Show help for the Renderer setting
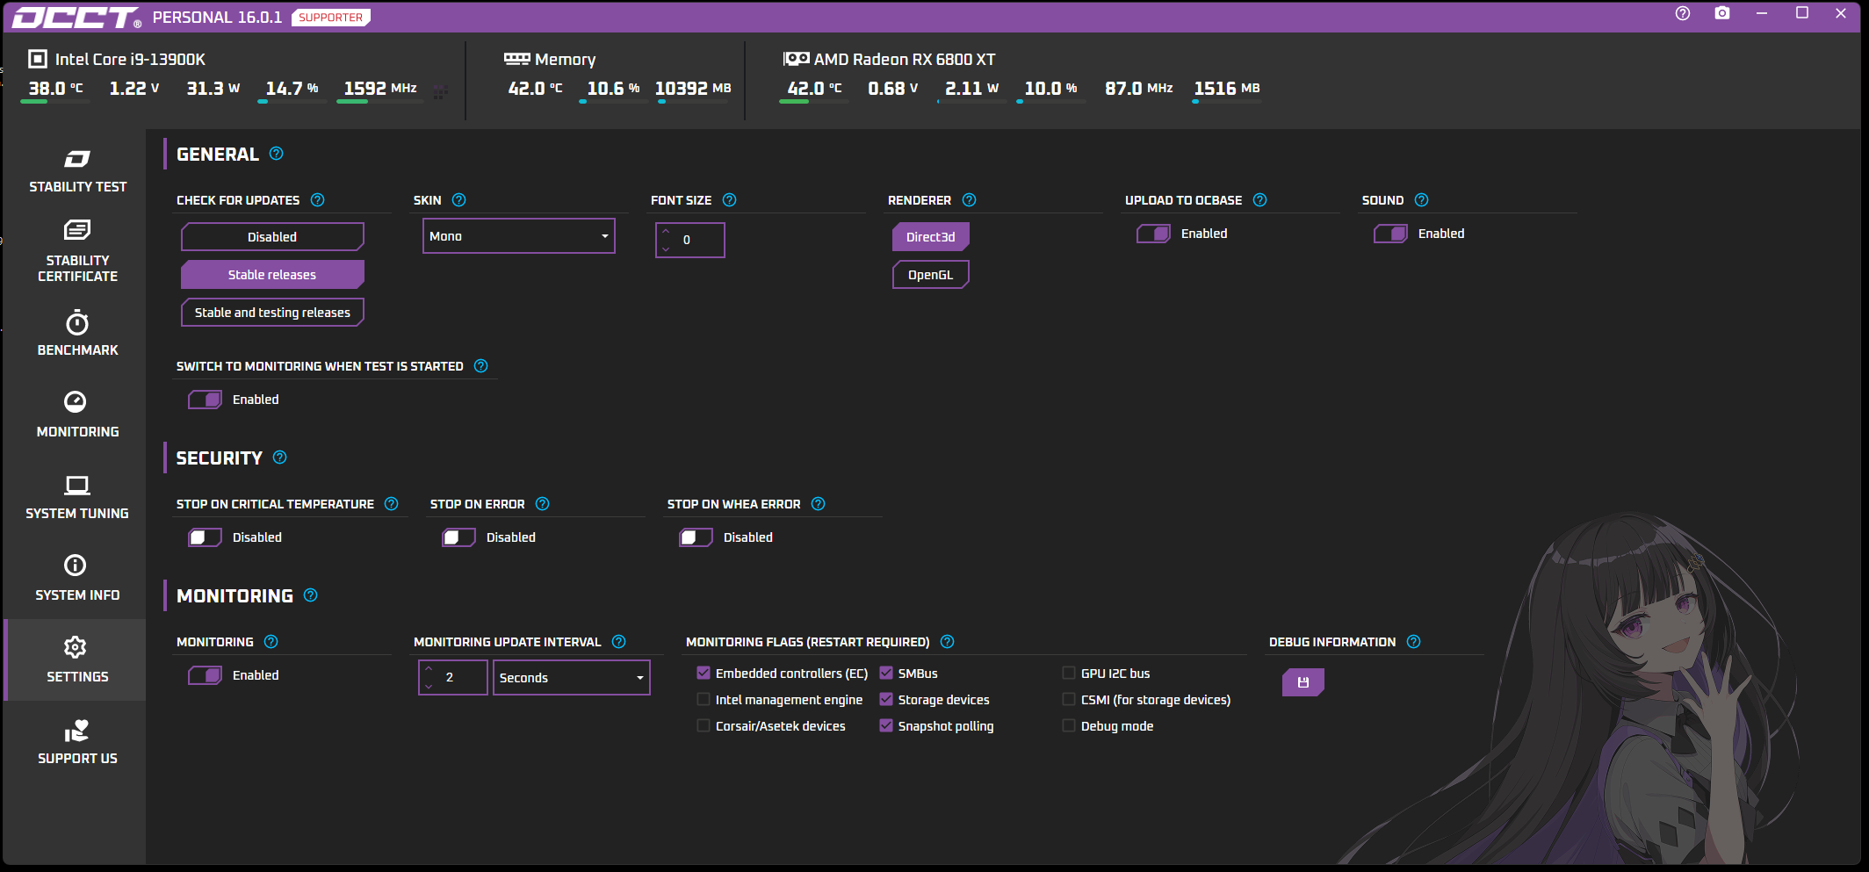The height and width of the screenshot is (872, 1869). point(969,200)
